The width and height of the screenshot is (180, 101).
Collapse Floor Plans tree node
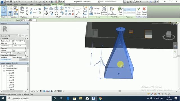pyautogui.click(x=4, y=71)
